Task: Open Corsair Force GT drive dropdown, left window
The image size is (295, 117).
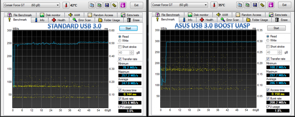Action: (x=58, y=5)
